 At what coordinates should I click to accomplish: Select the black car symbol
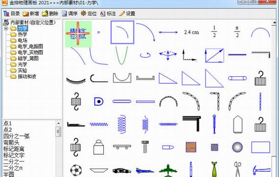tap(122, 171)
